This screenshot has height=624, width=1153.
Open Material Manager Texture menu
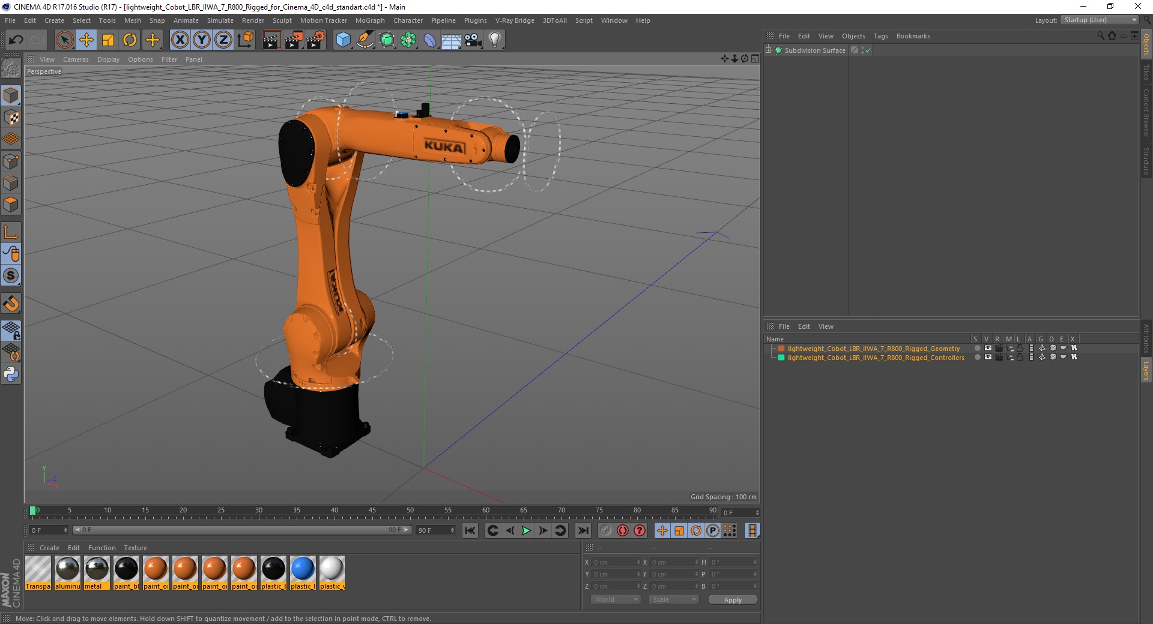[x=135, y=548]
